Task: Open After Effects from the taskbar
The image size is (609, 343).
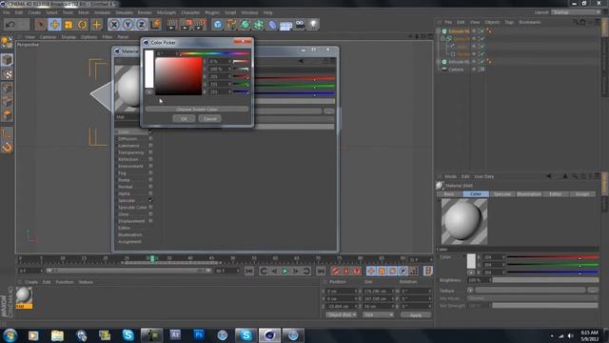Action: pyautogui.click(x=175, y=334)
